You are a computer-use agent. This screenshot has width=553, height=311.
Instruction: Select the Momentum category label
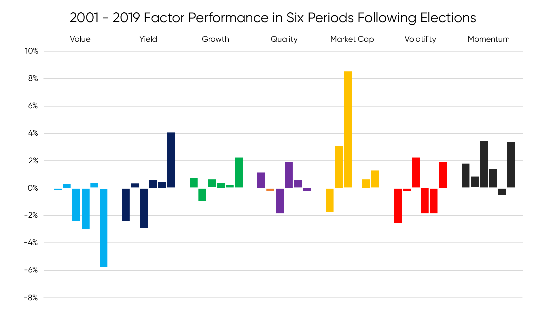488,39
